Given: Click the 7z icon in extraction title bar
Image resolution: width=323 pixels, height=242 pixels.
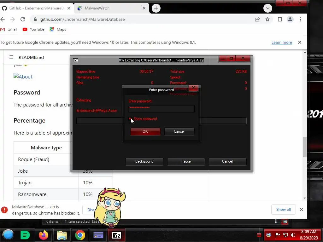Looking at the screenshot, I should pos(76,60).
